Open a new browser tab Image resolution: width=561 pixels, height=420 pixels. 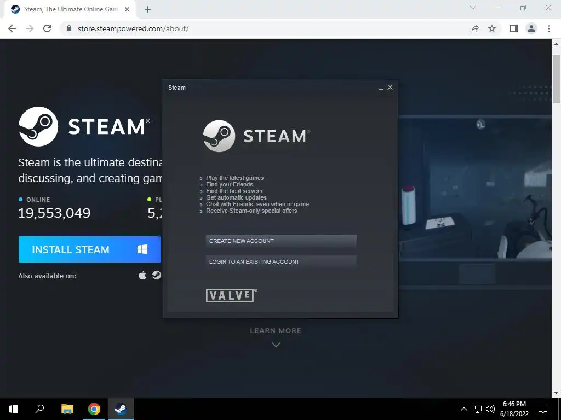click(148, 9)
